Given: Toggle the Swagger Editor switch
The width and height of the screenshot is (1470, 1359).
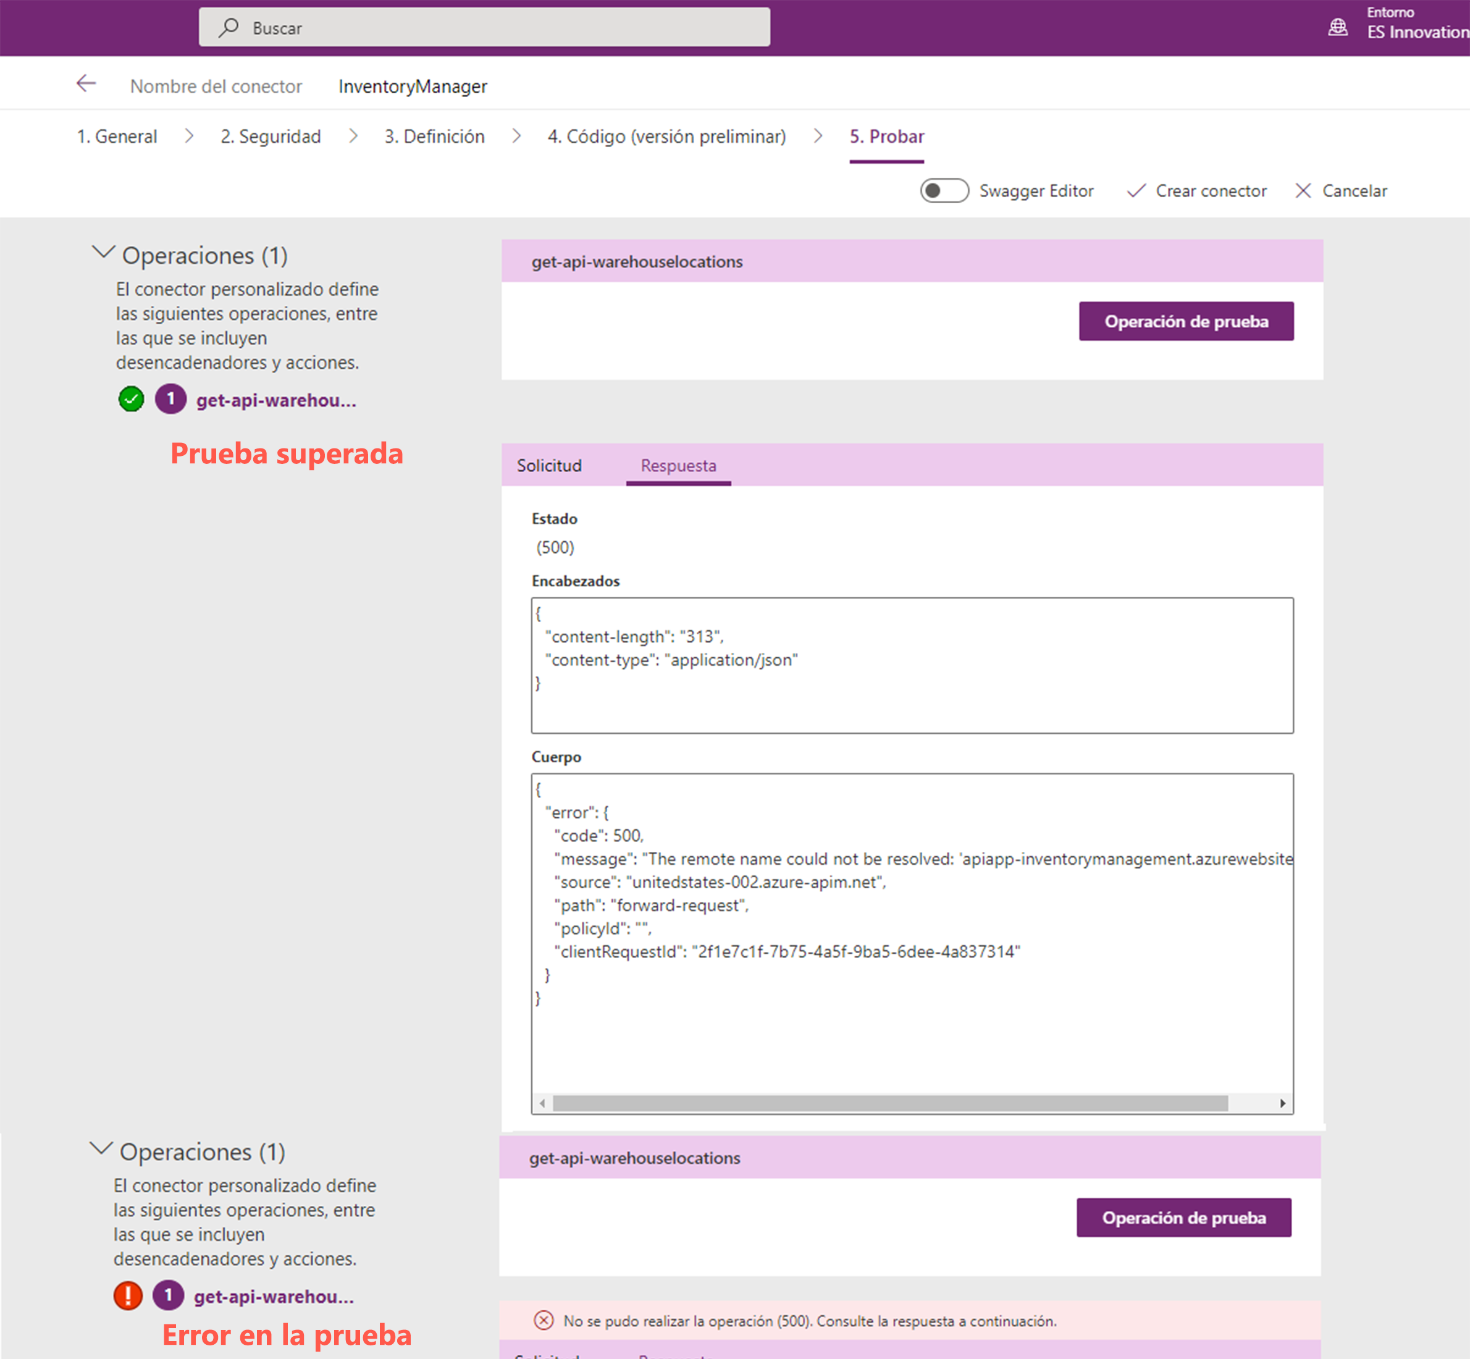Looking at the screenshot, I should 944,190.
